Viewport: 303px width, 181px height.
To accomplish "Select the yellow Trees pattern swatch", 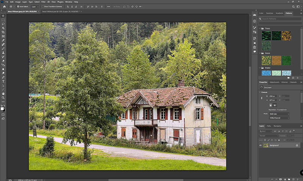I will (286, 36).
